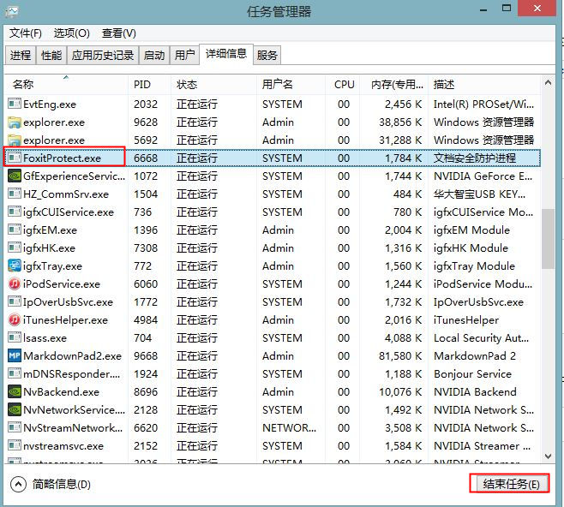Click description 华大智宝USB KEY...

[479, 194]
